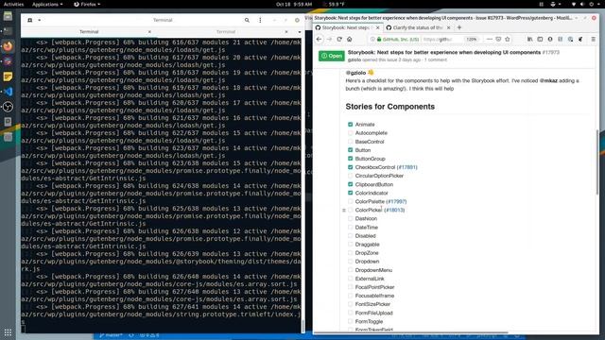
Task: Open the Firefox app menu in top bar
Action: click(x=87, y=4)
